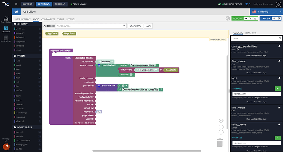283x152 pixels.
Task: Click the green cash credits icon
Action: pyautogui.click(x=220, y=4)
